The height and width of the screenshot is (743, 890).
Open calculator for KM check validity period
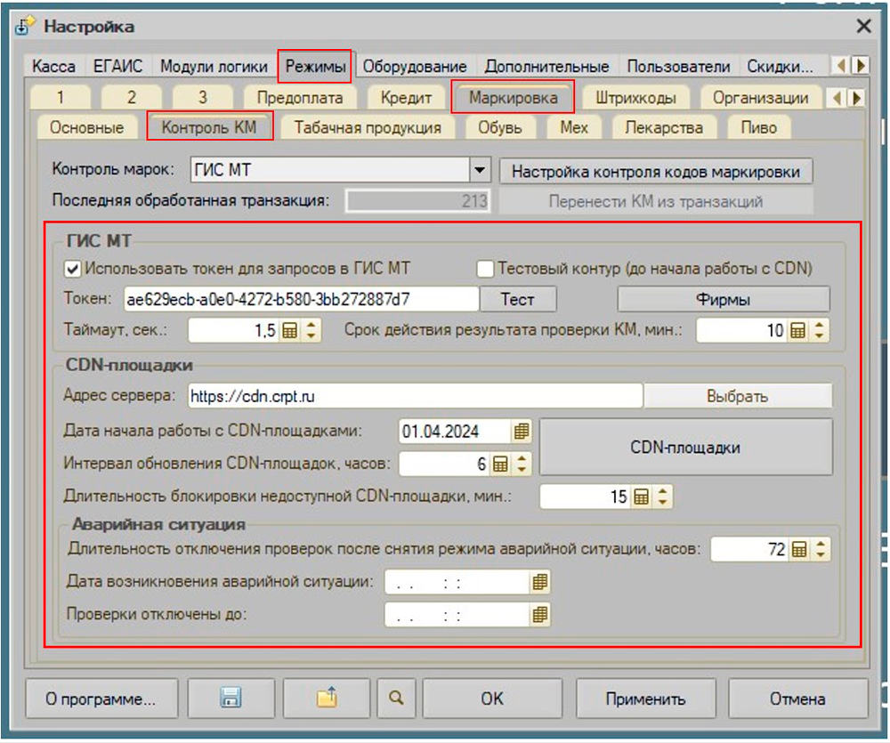pos(797,331)
